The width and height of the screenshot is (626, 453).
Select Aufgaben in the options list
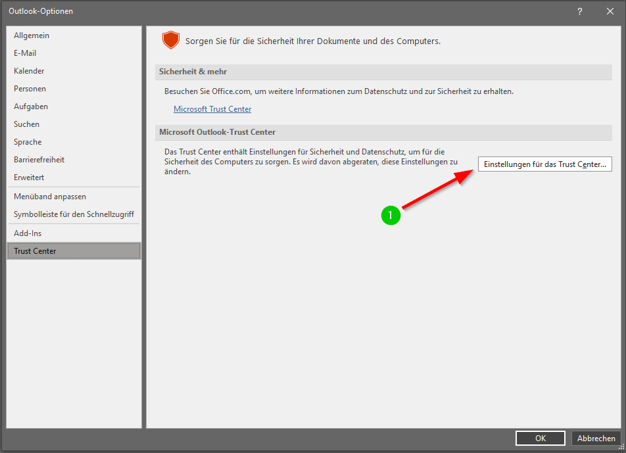31,107
